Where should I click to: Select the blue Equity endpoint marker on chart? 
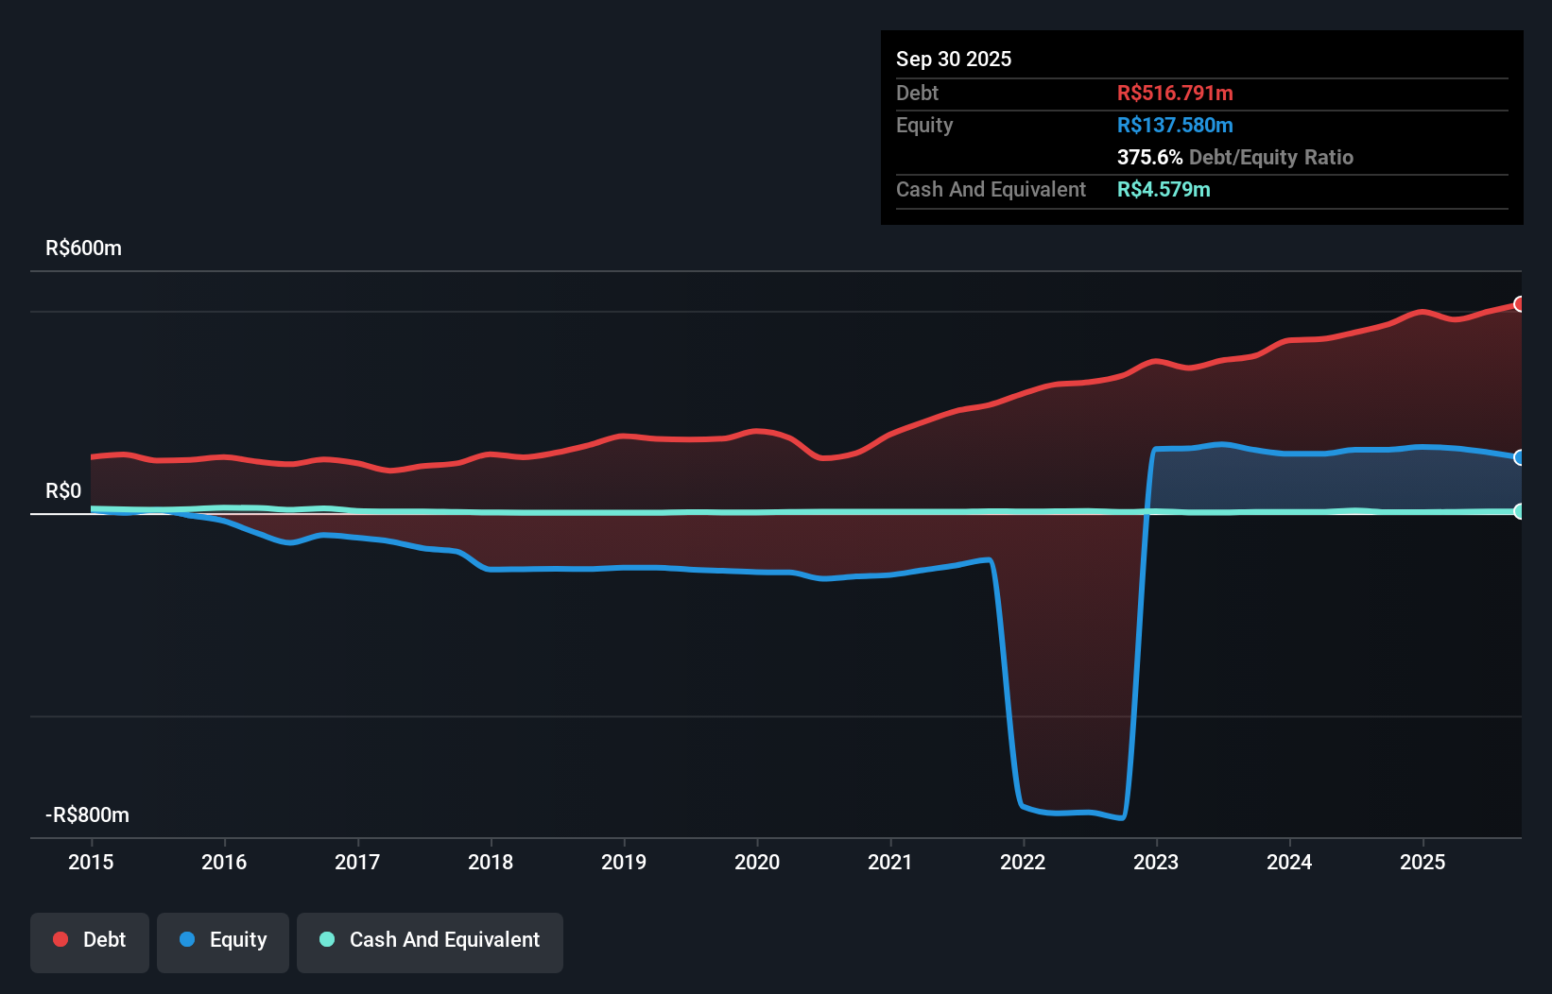click(x=1520, y=457)
